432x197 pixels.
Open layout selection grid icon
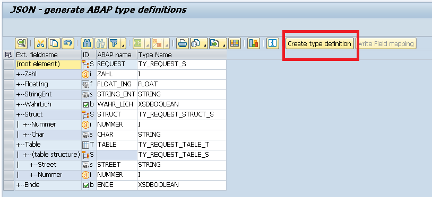point(235,43)
